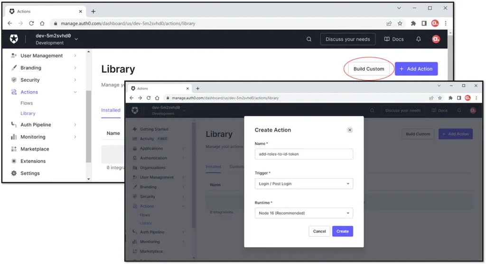Open extensions puzzle icon in front browser
The height and width of the screenshot is (264, 486).
[x=450, y=98]
